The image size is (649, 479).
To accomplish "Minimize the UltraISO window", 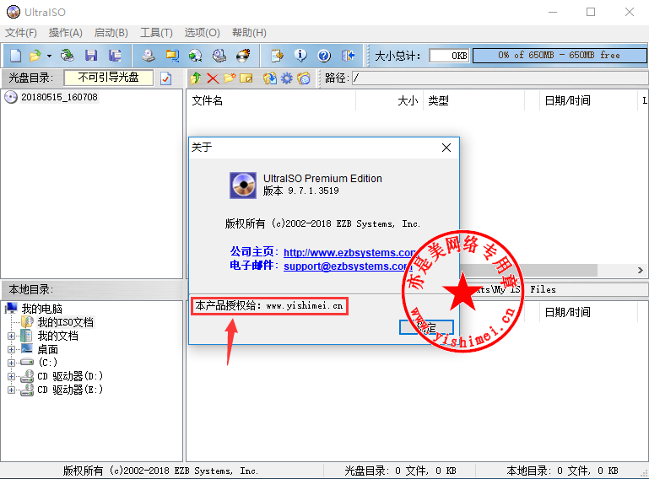I will (553, 12).
